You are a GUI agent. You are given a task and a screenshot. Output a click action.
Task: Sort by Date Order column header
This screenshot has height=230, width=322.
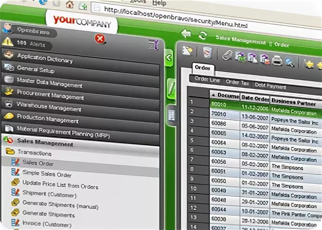pos(255,98)
